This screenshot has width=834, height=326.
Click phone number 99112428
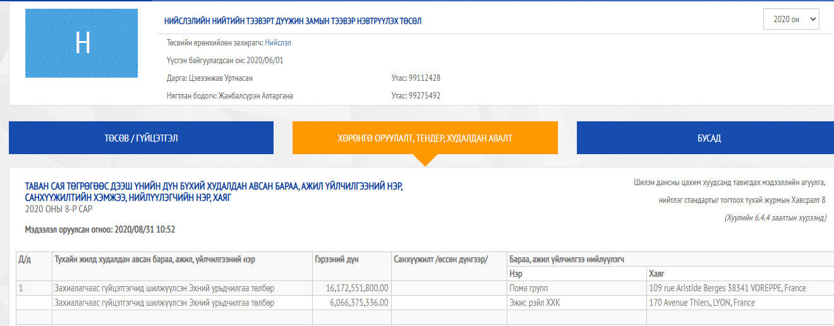click(424, 78)
